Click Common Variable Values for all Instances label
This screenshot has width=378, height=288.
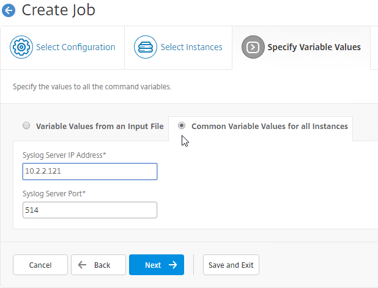click(x=270, y=127)
